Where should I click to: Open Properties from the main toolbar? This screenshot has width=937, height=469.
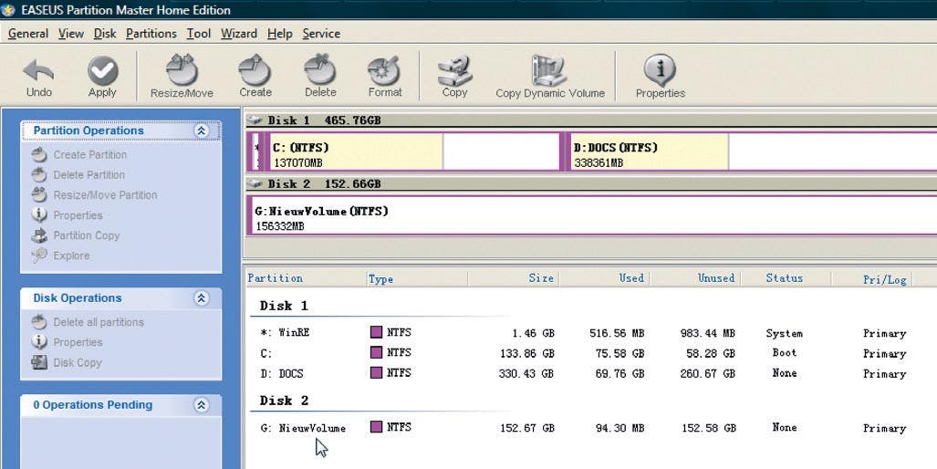660,70
